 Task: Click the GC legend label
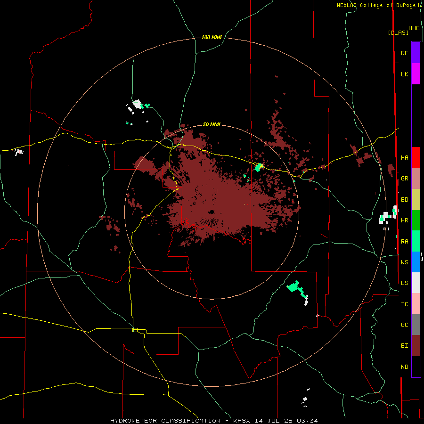tap(404, 325)
